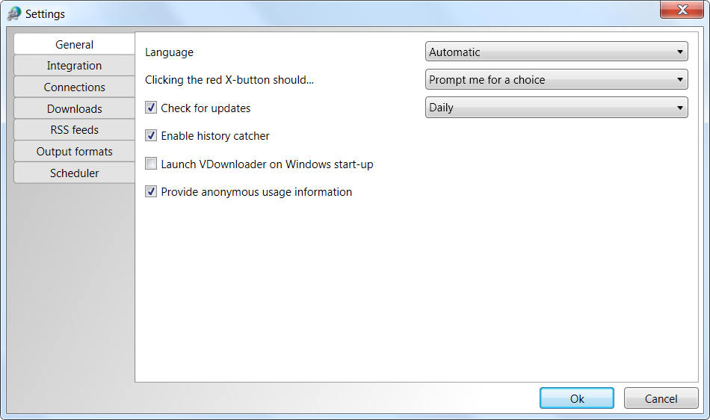710x420 pixels.
Task: Enable Launch VDownloader on Windows start-up
Action: (151, 164)
